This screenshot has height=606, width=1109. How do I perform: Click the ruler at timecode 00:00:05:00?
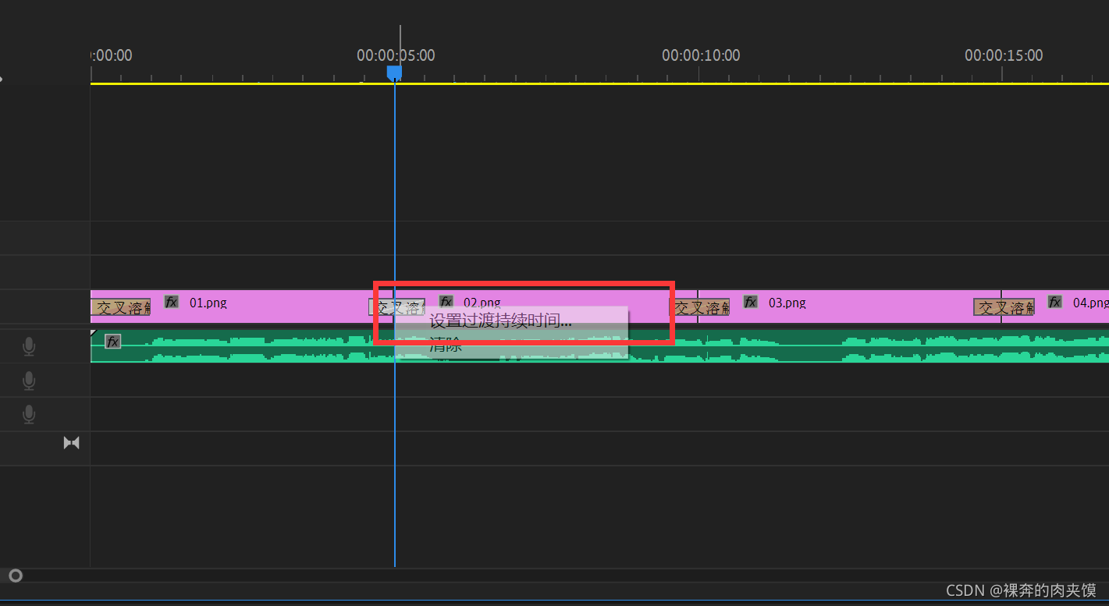tap(396, 55)
